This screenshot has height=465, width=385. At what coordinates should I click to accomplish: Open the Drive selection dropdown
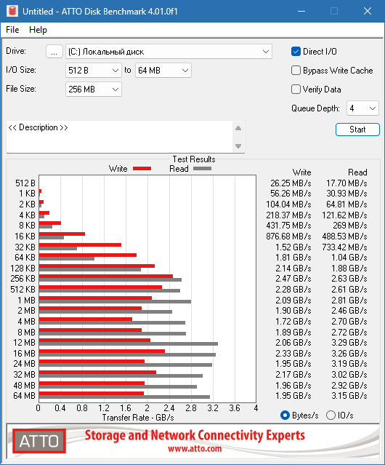point(169,52)
